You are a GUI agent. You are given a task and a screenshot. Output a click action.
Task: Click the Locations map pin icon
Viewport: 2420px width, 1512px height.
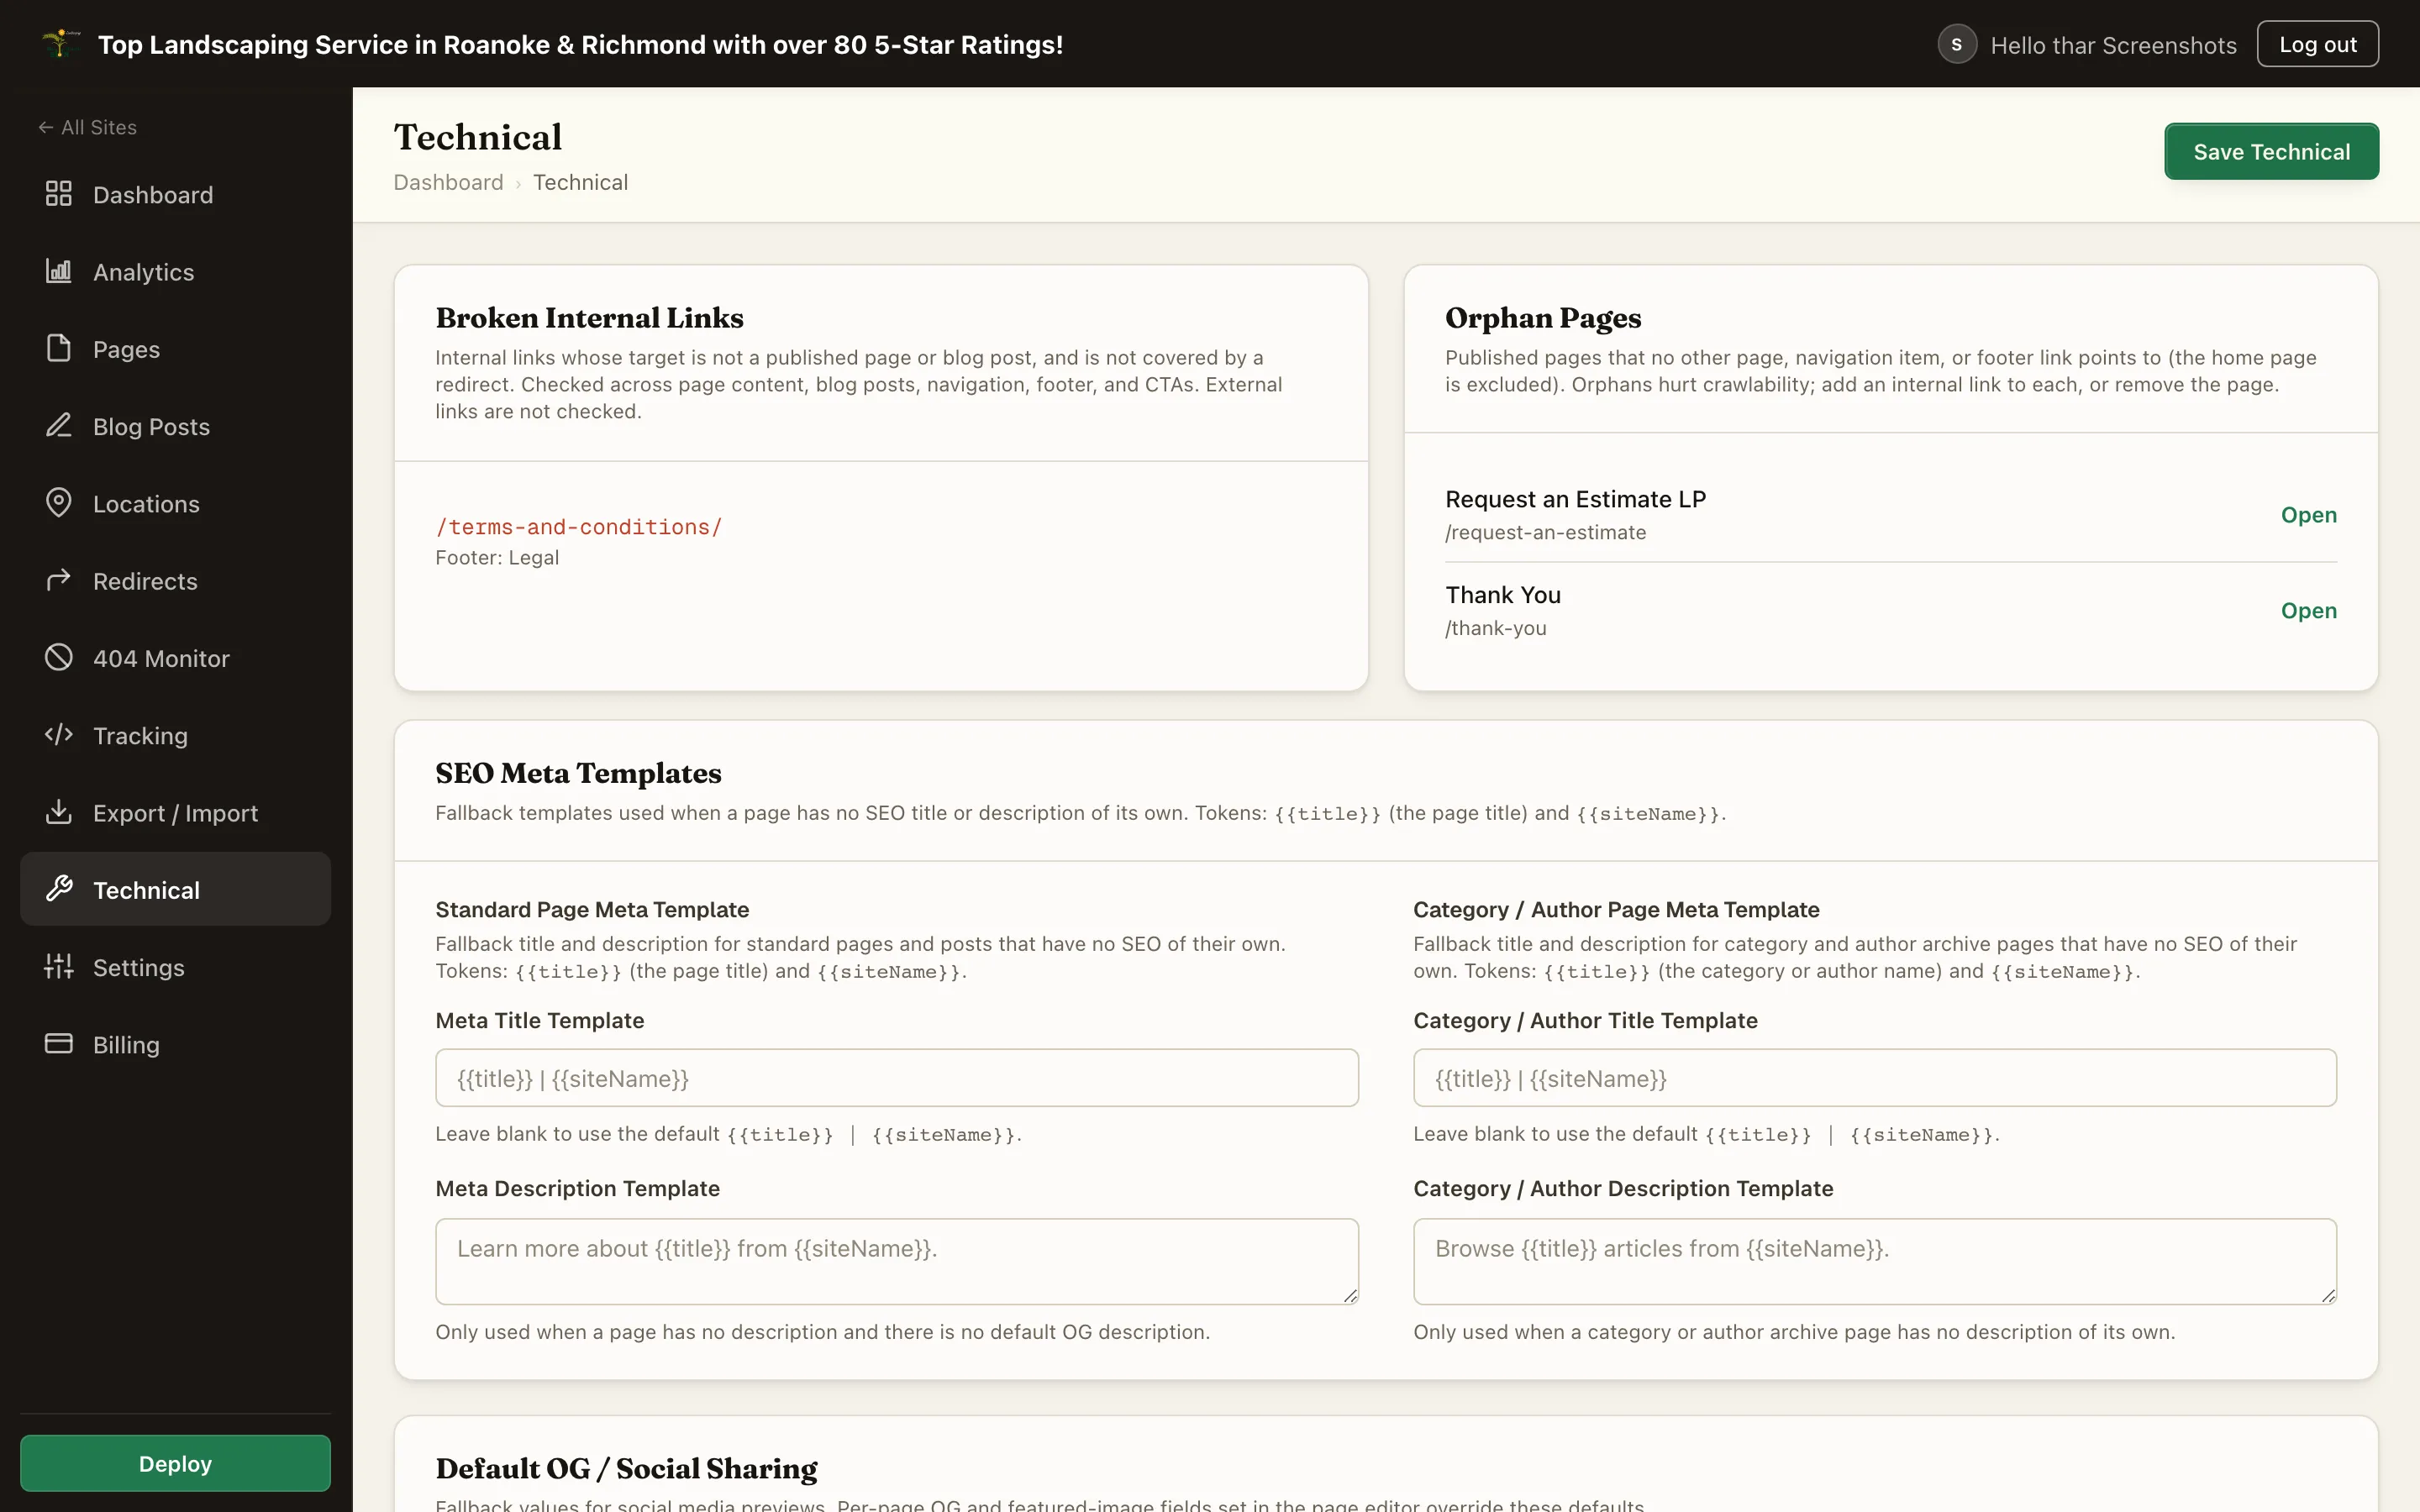[x=59, y=503]
